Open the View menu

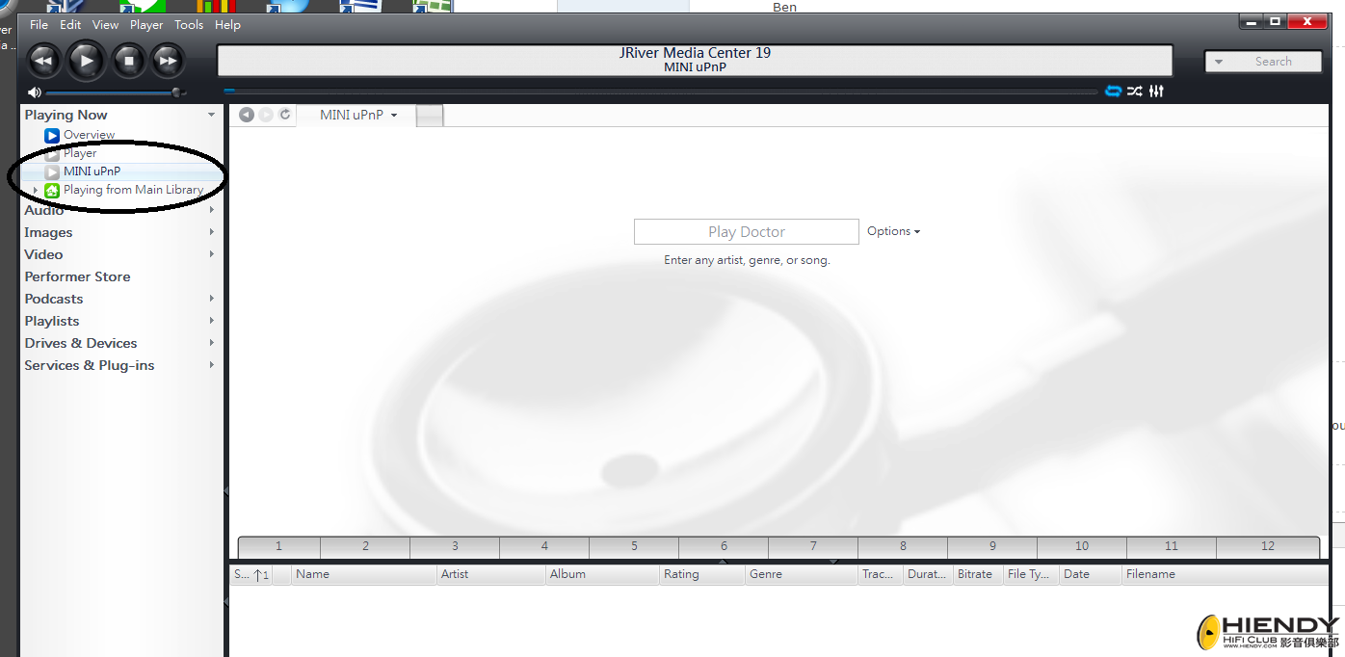point(106,25)
